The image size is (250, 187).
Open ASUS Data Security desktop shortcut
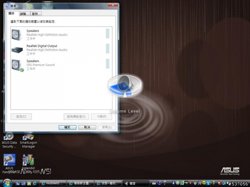(9, 141)
